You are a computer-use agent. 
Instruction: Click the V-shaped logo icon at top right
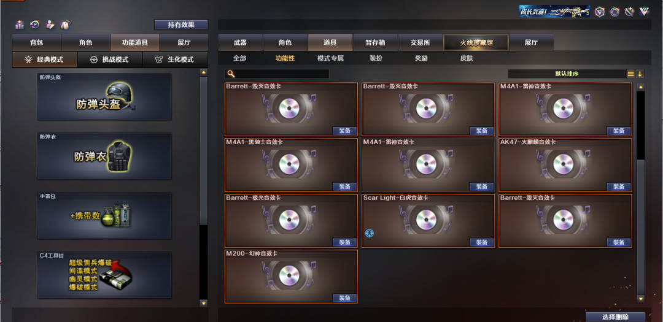[645, 12]
